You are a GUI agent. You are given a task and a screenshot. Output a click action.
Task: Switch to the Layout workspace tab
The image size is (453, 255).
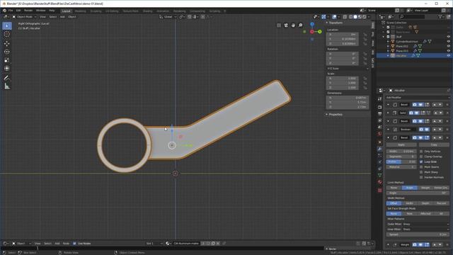66,11
